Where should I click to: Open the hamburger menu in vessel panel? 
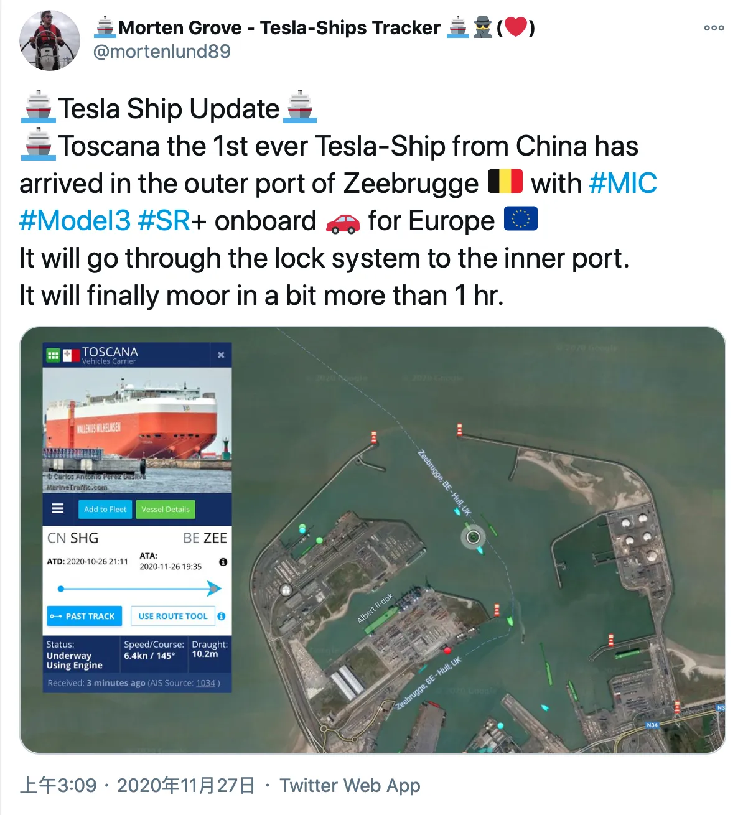[x=58, y=508]
